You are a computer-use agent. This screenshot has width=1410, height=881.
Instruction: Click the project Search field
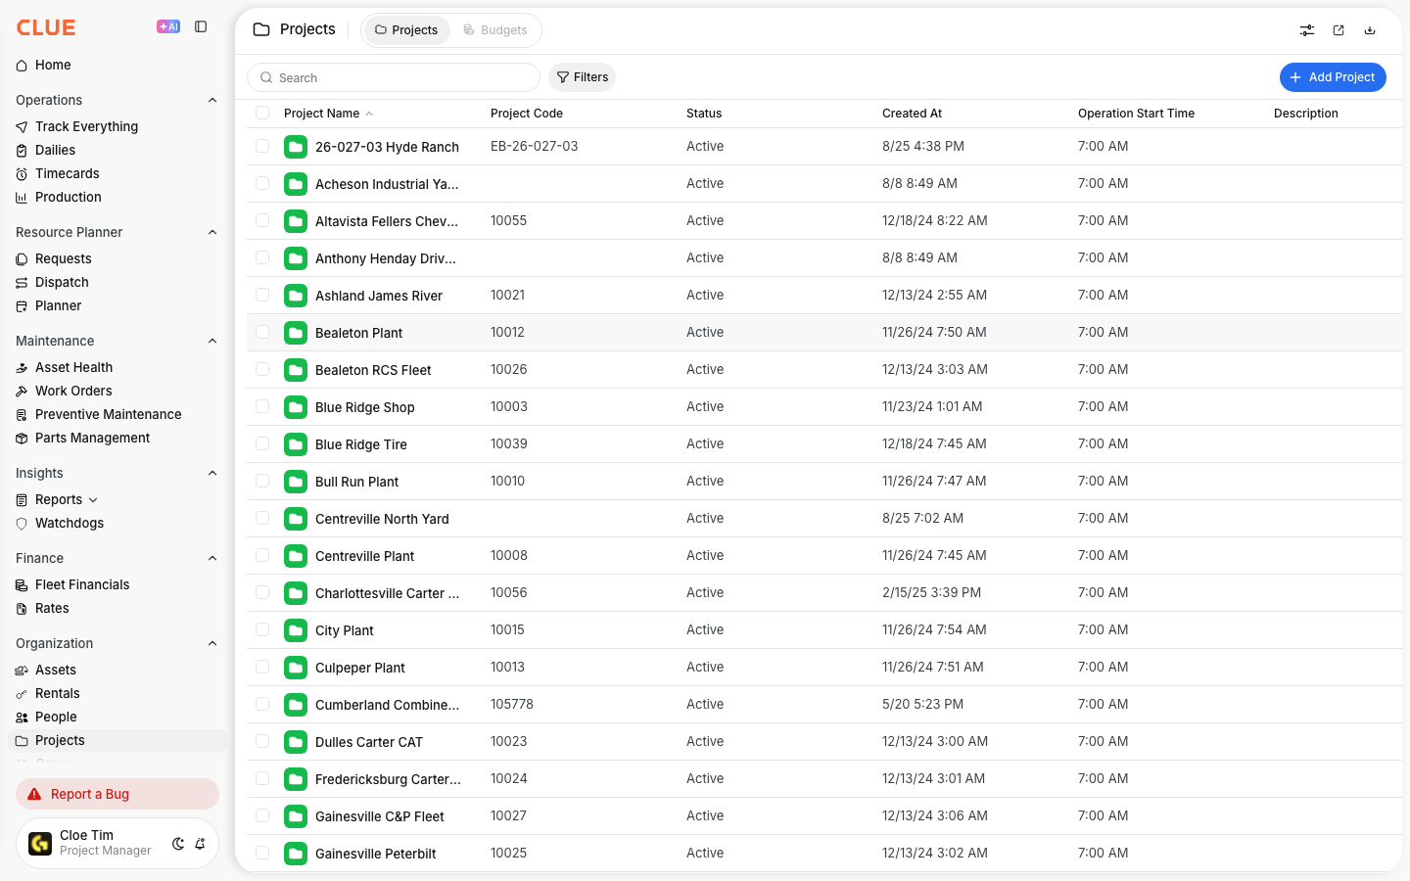click(x=394, y=77)
